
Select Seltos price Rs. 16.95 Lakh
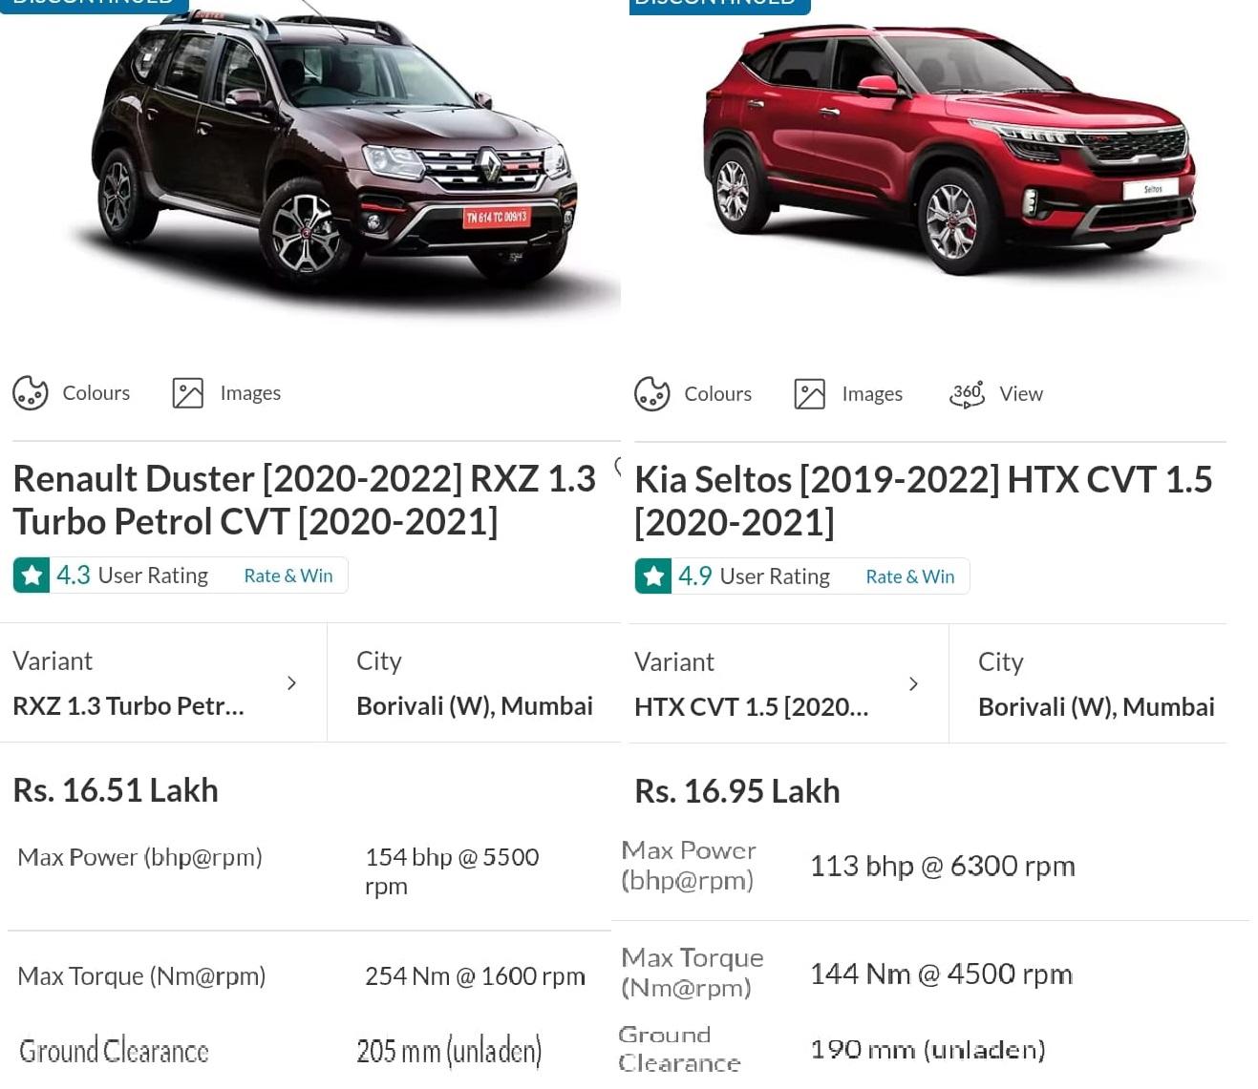pos(737,791)
